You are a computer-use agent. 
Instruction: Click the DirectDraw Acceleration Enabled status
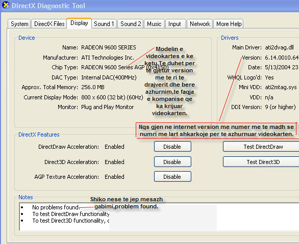click(x=114, y=147)
